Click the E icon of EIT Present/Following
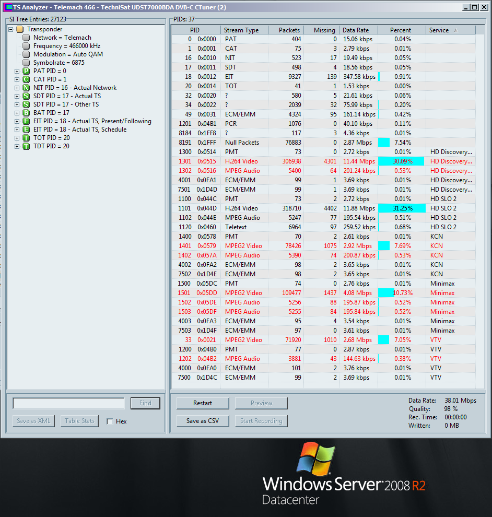 coord(27,121)
